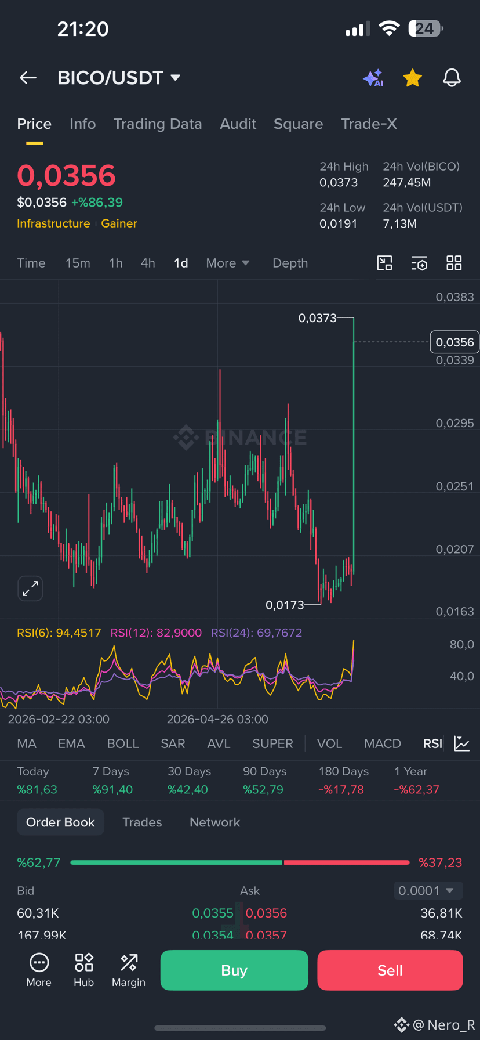The height and width of the screenshot is (1040, 480).
Task: Expand chart to fullscreen
Action: click(x=30, y=588)
